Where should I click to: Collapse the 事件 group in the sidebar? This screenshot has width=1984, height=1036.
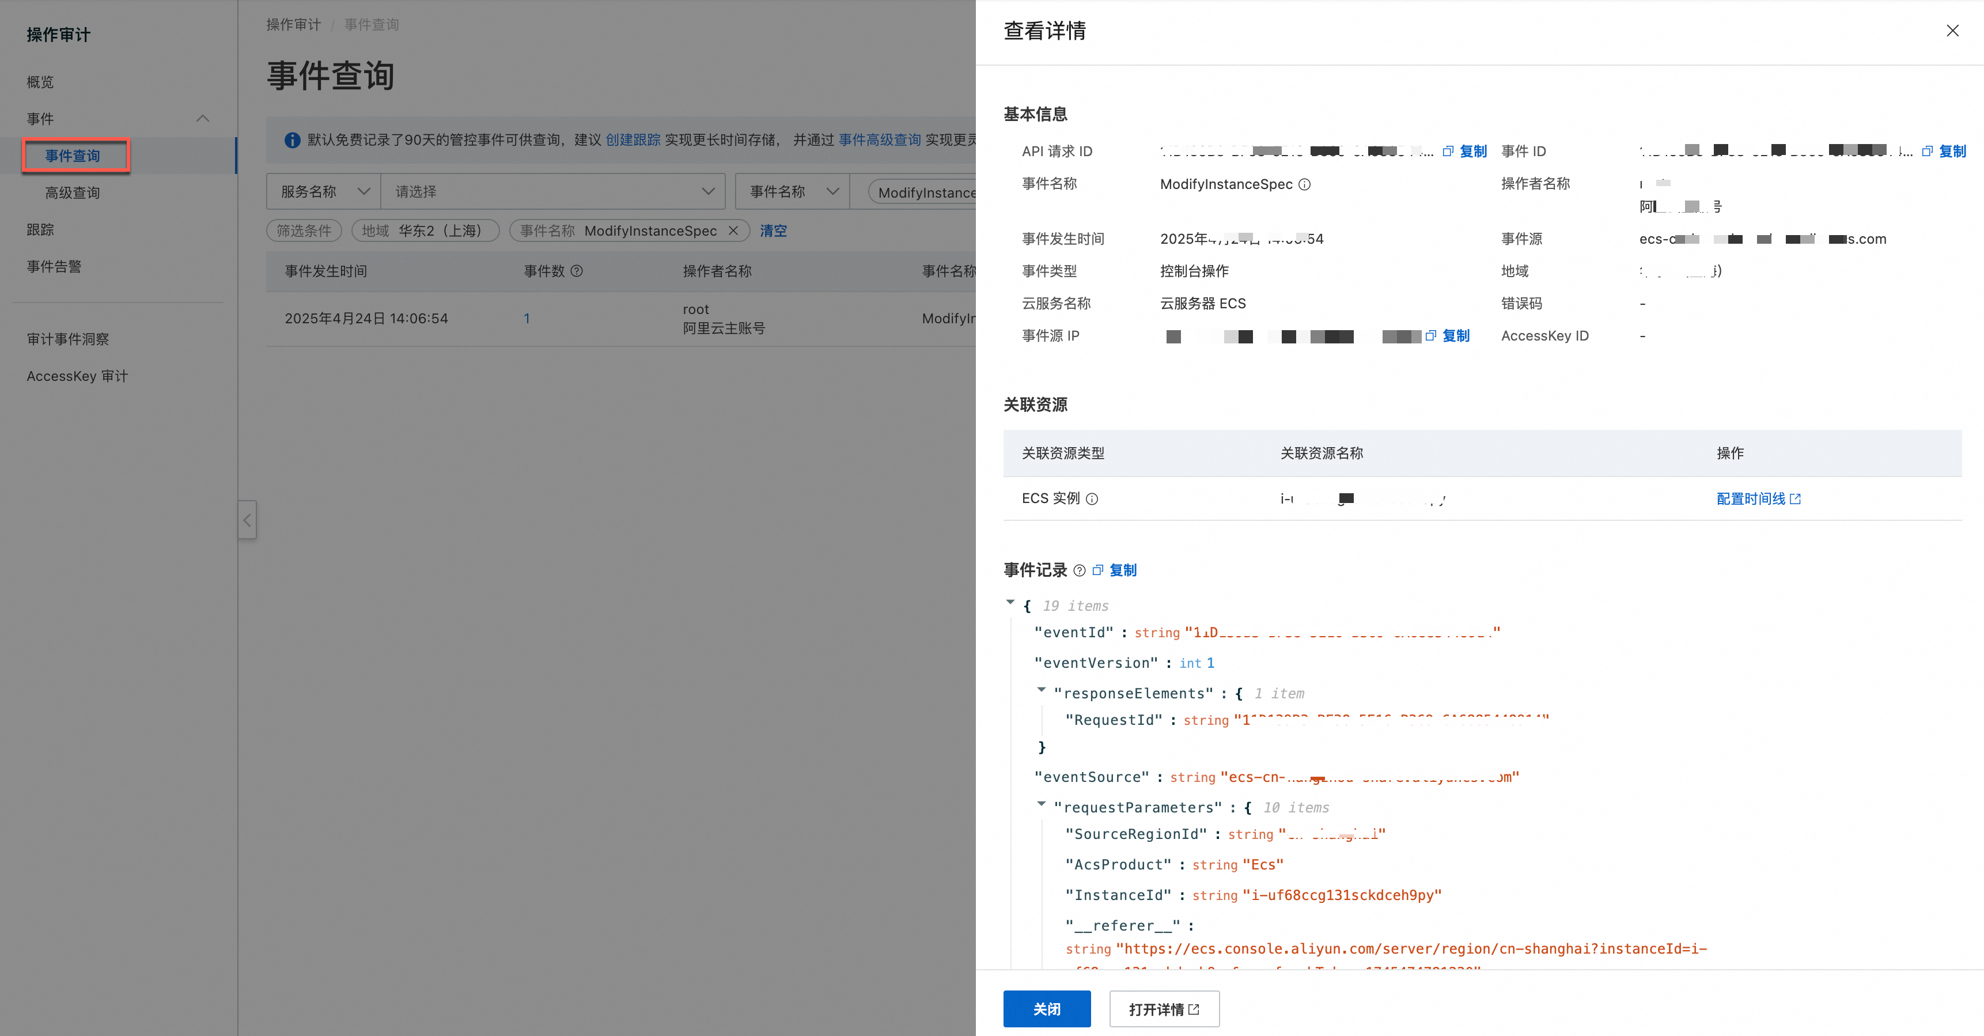coord(203,119)
